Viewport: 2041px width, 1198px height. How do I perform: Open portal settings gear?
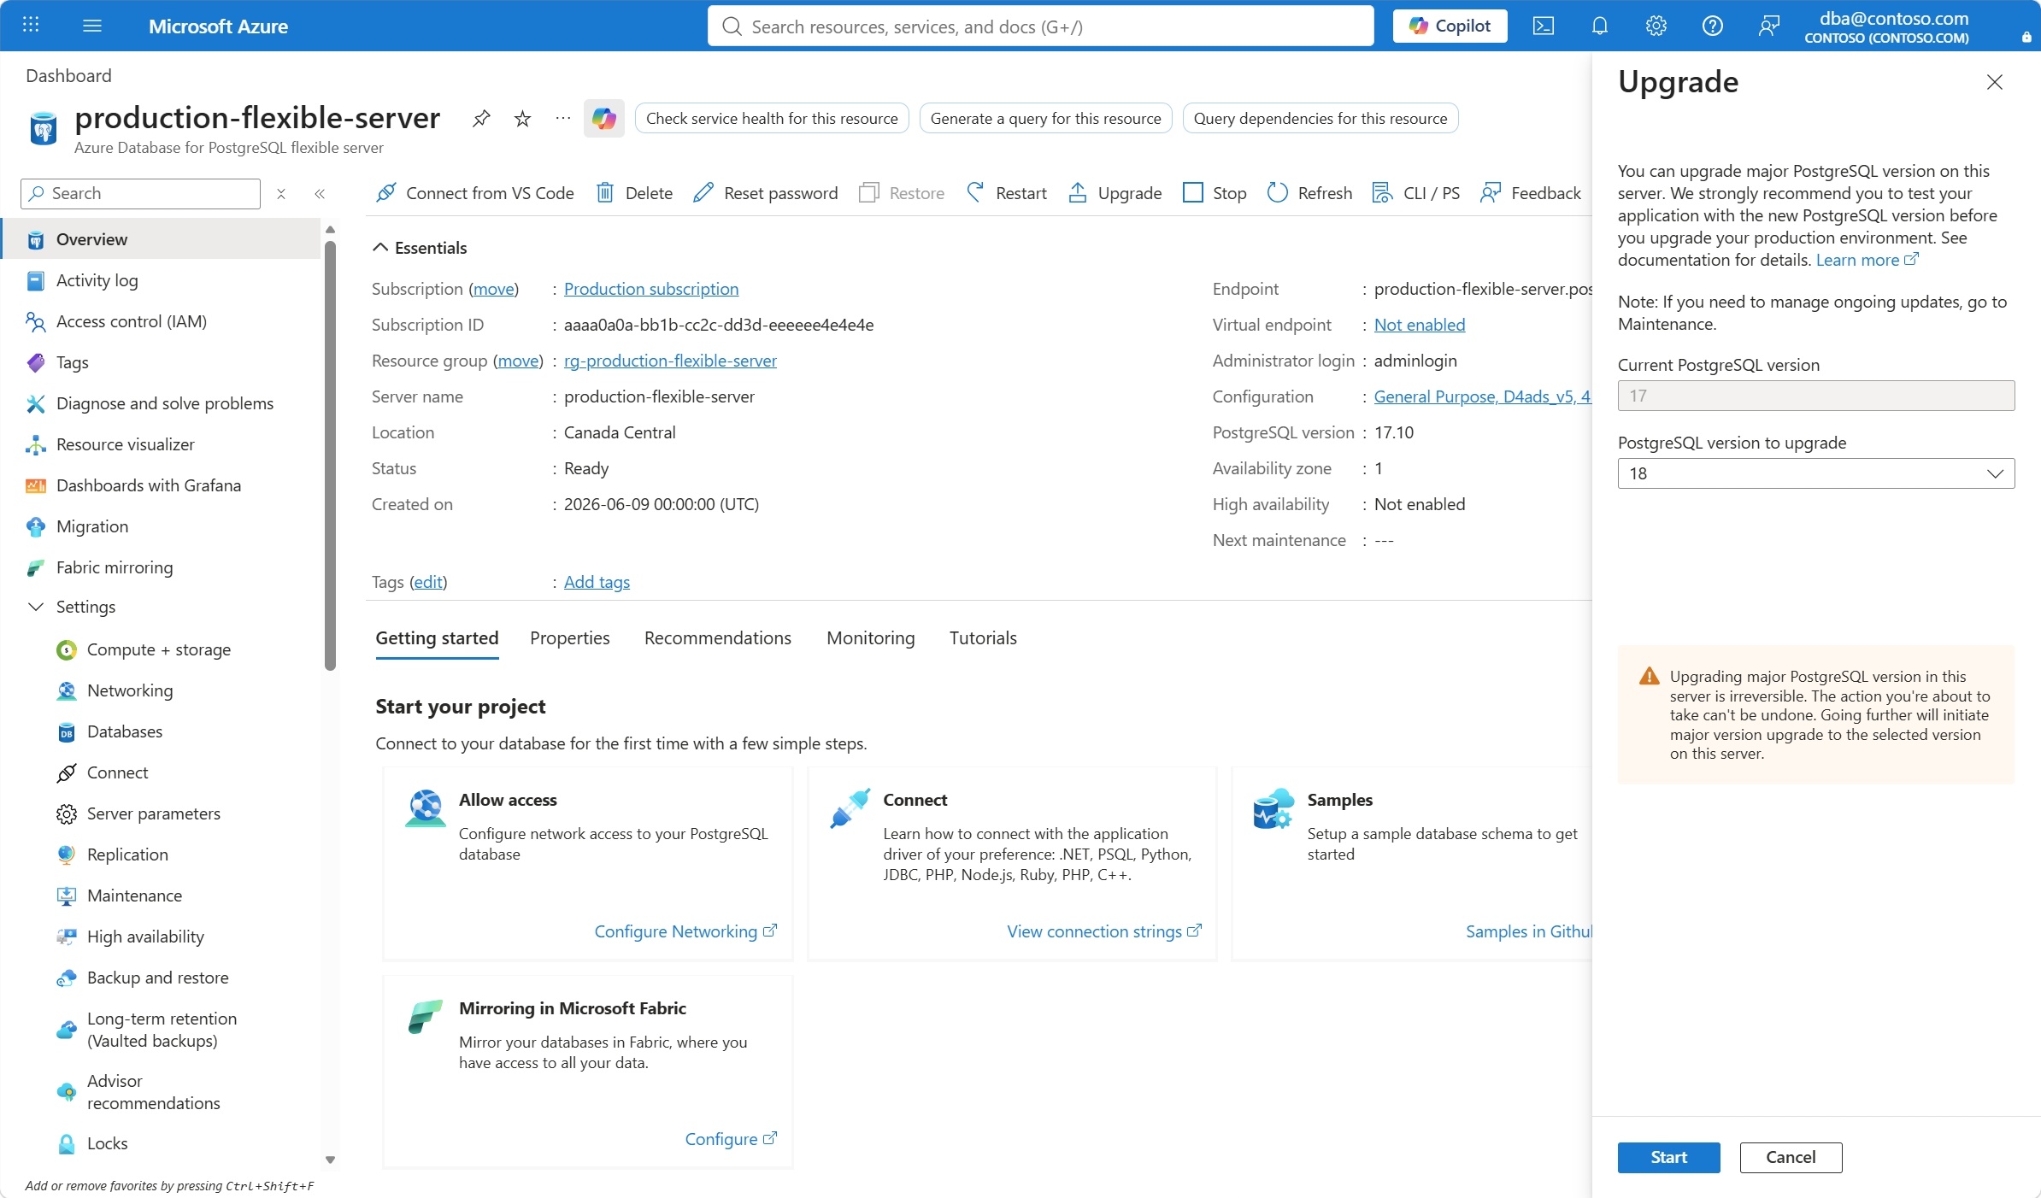1656,26
